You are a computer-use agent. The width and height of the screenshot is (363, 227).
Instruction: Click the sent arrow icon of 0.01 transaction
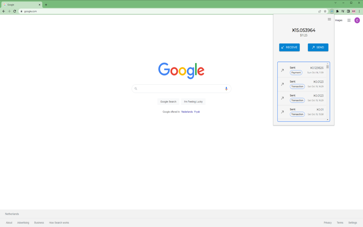pyautogui.click(x=282, y=112)
